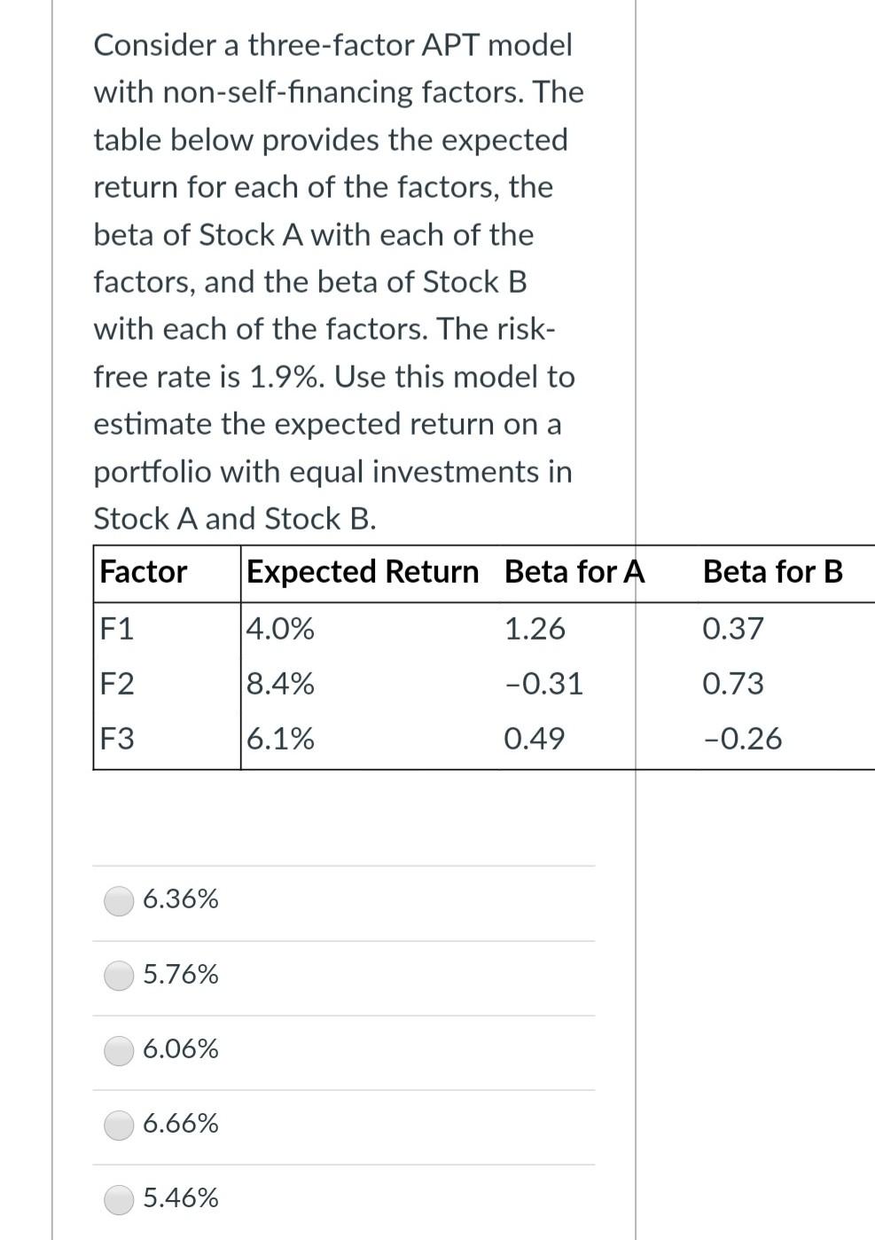
Task: Select the 5.76% answer option
Action: pyautogui.click(x=118, y=976)
